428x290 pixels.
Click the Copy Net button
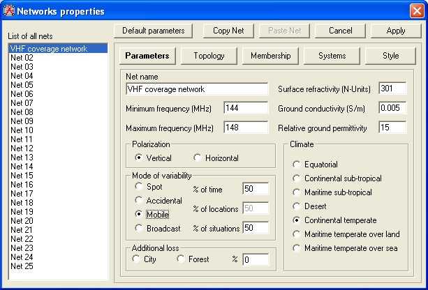point(228,31)
